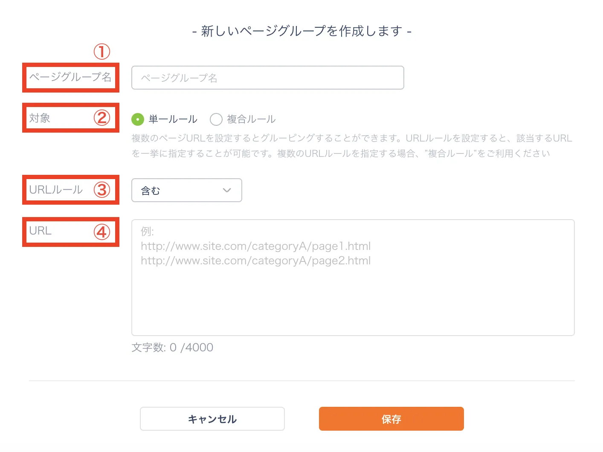The width and height of the screenshot is (603, 452).
Task: Click the circled number 4 marker
Action: [x=102, y=232]
